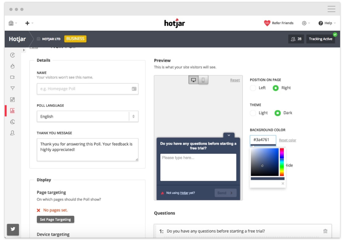
Task: Click the users count 28 badge
Action: [296, 39]
